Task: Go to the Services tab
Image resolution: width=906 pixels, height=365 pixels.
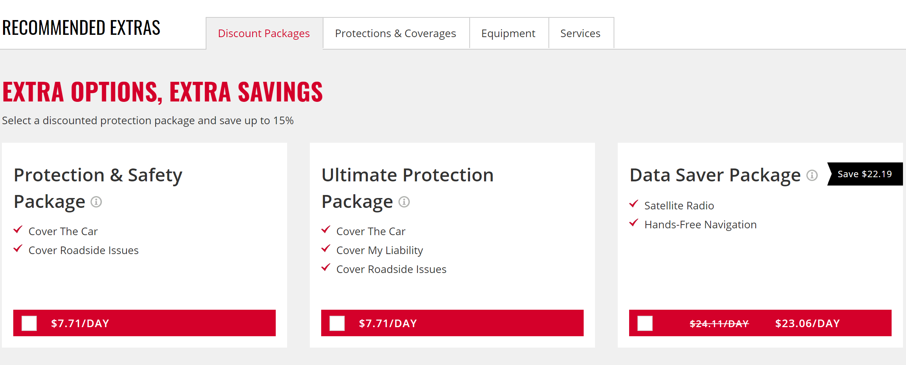Action: pos(580,33)
